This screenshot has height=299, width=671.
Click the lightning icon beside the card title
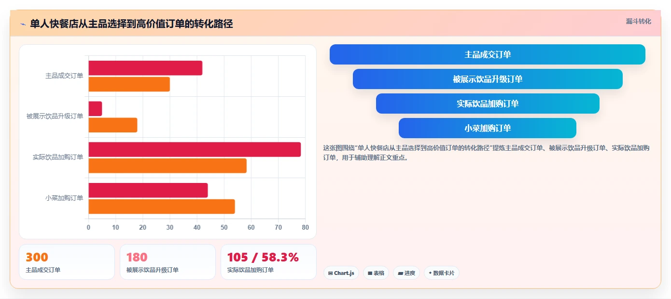pyautogui.click(x=23, y=24)
